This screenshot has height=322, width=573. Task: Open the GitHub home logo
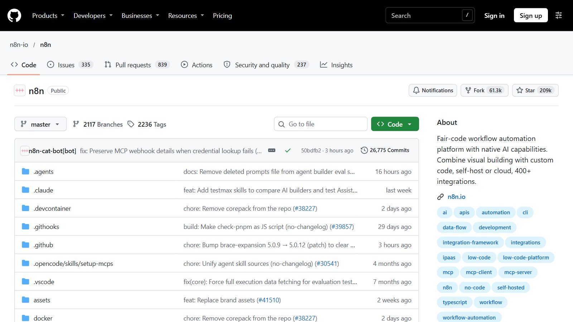click(x=14, y=15)
